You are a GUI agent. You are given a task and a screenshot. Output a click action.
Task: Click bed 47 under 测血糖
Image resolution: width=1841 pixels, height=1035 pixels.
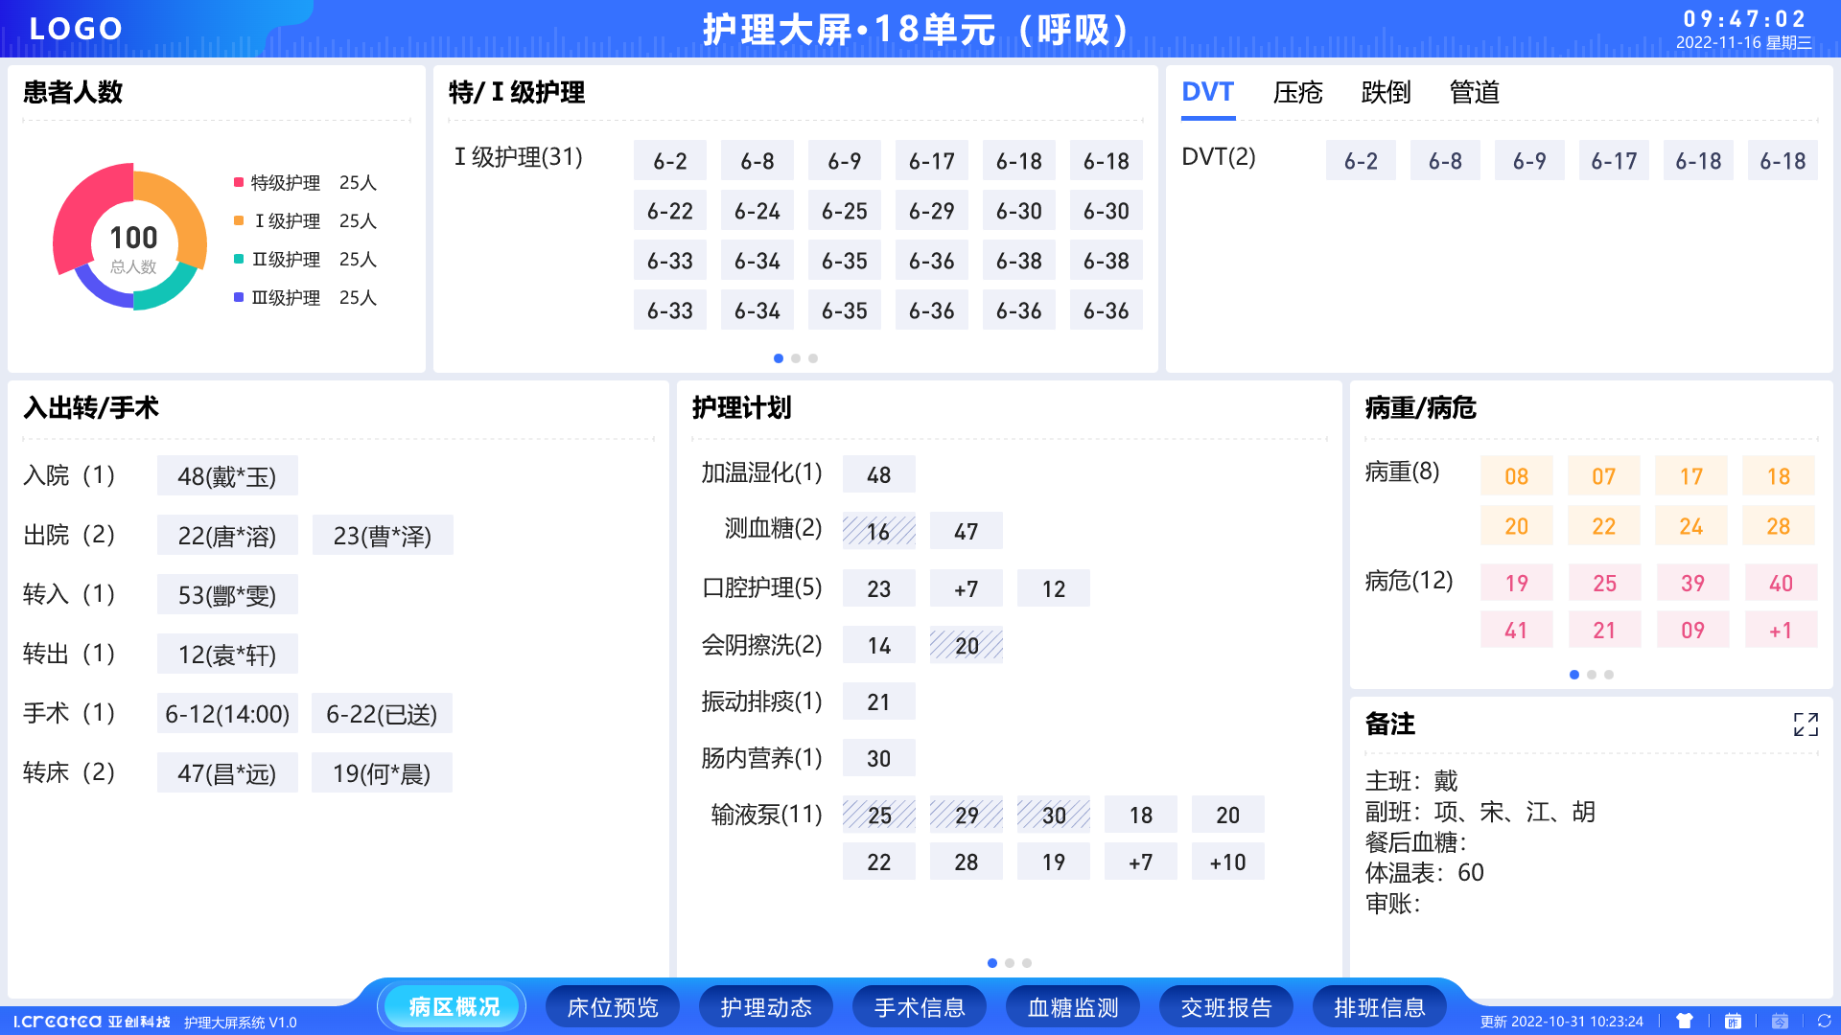967,532
